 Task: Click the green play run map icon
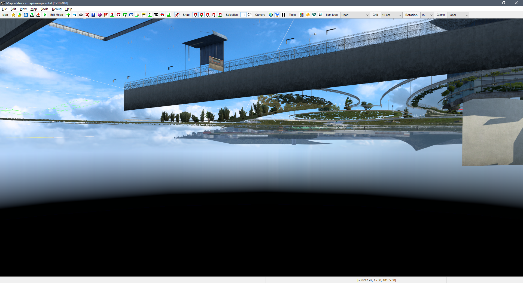pyautogui.click(x=45, y=15)
